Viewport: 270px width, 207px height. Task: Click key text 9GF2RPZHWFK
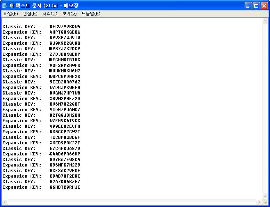click(65, 65)
